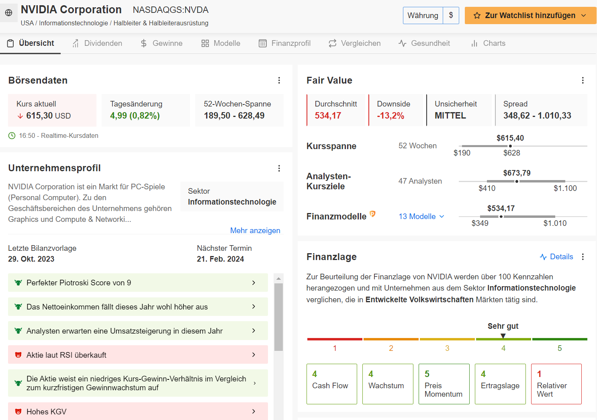Click the bear icon on RSI überkauft row
This screenshot has width=597, height=420.
tap(18, 355)
